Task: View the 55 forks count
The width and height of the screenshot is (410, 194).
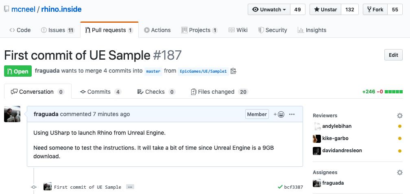Action: (x=395, y=10)
